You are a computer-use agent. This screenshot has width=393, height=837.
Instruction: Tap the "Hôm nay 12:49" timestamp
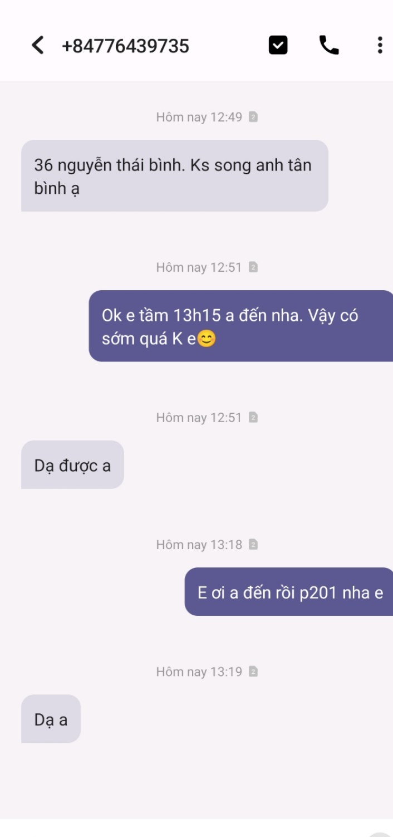tap(199, 117)
